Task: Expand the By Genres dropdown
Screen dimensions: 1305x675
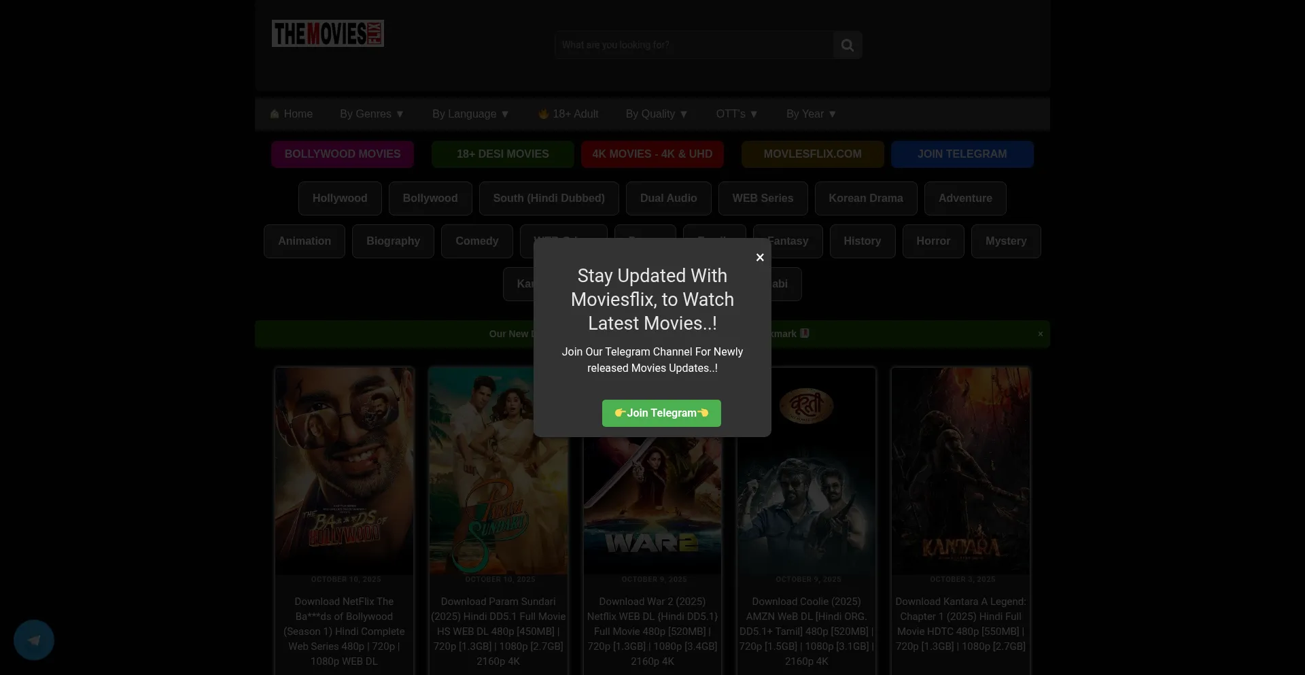Action: tap(372, 114)
